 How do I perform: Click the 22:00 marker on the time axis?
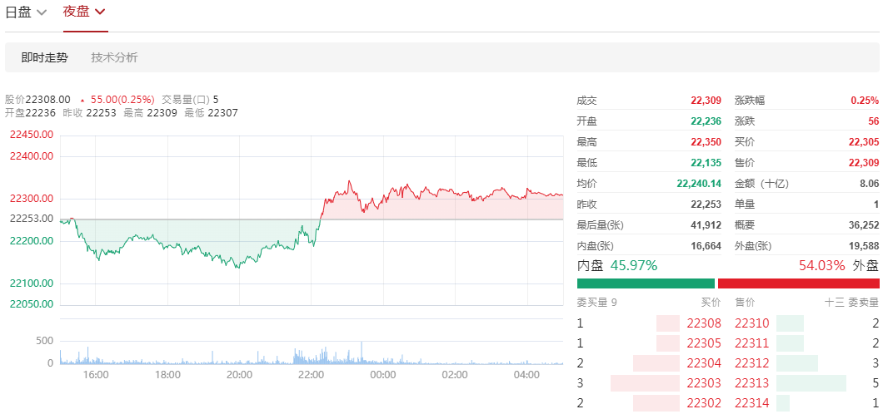coord(311,374)
